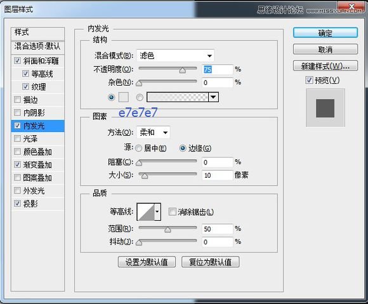
Task: Select the 描边 style entry
Action: tap(30, 100)
